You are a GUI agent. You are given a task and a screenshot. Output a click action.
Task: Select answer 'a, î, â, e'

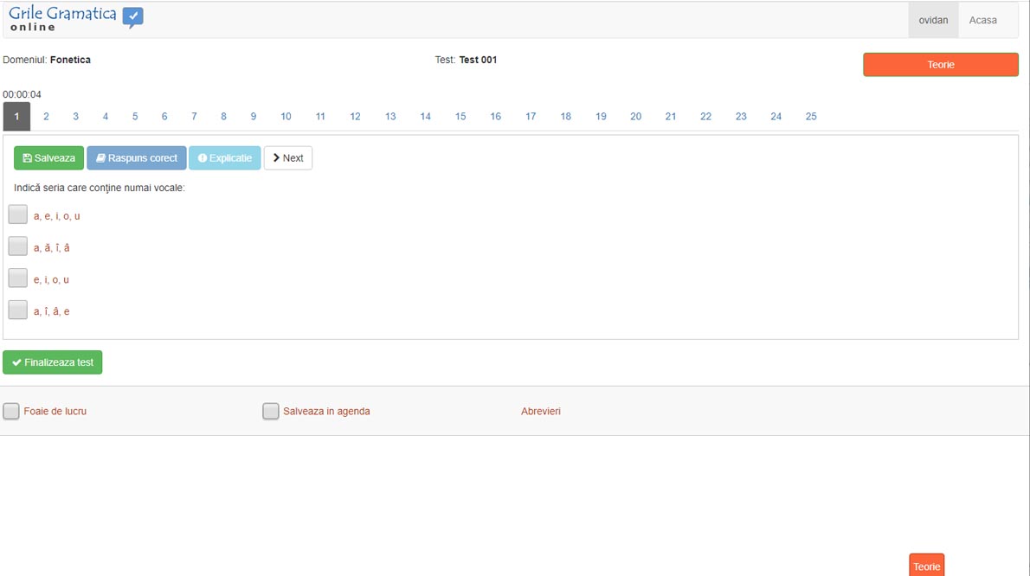[x=18, y=310]
